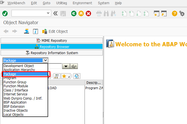The width and height of the screenshot is (187, 124).
Task: Click the Package object type field
Action: tap(23, 60)
